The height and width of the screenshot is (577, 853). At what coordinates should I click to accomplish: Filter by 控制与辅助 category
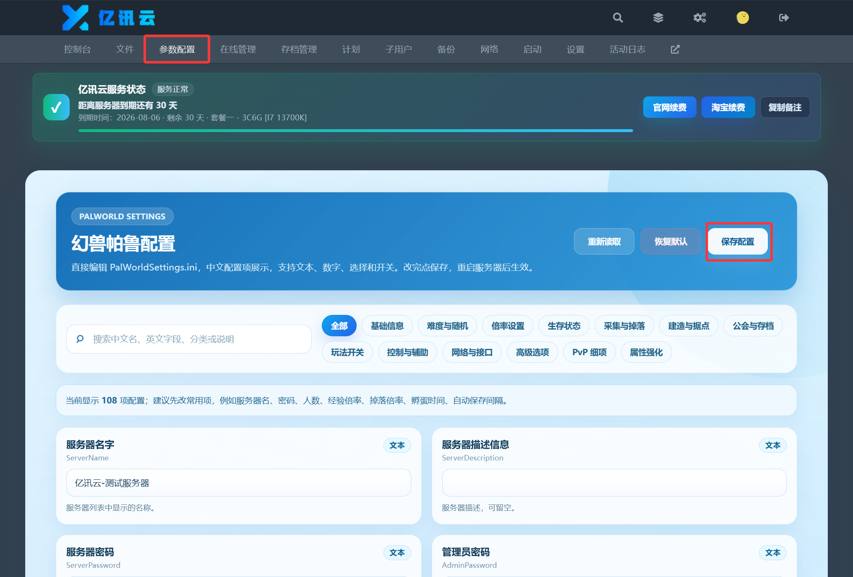(x=407, y=352)
